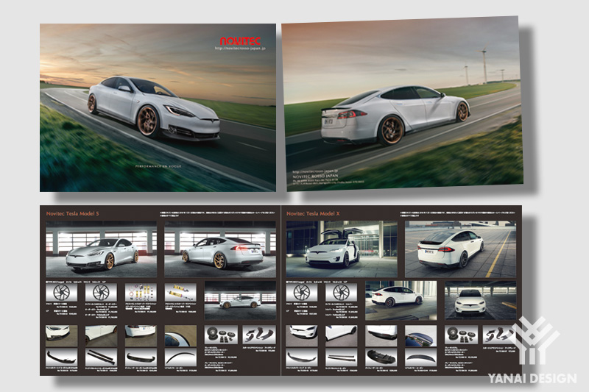Screen dimensions: 589x392
Task: Click Model X rear view parking photo
Action: click(460, 249)
